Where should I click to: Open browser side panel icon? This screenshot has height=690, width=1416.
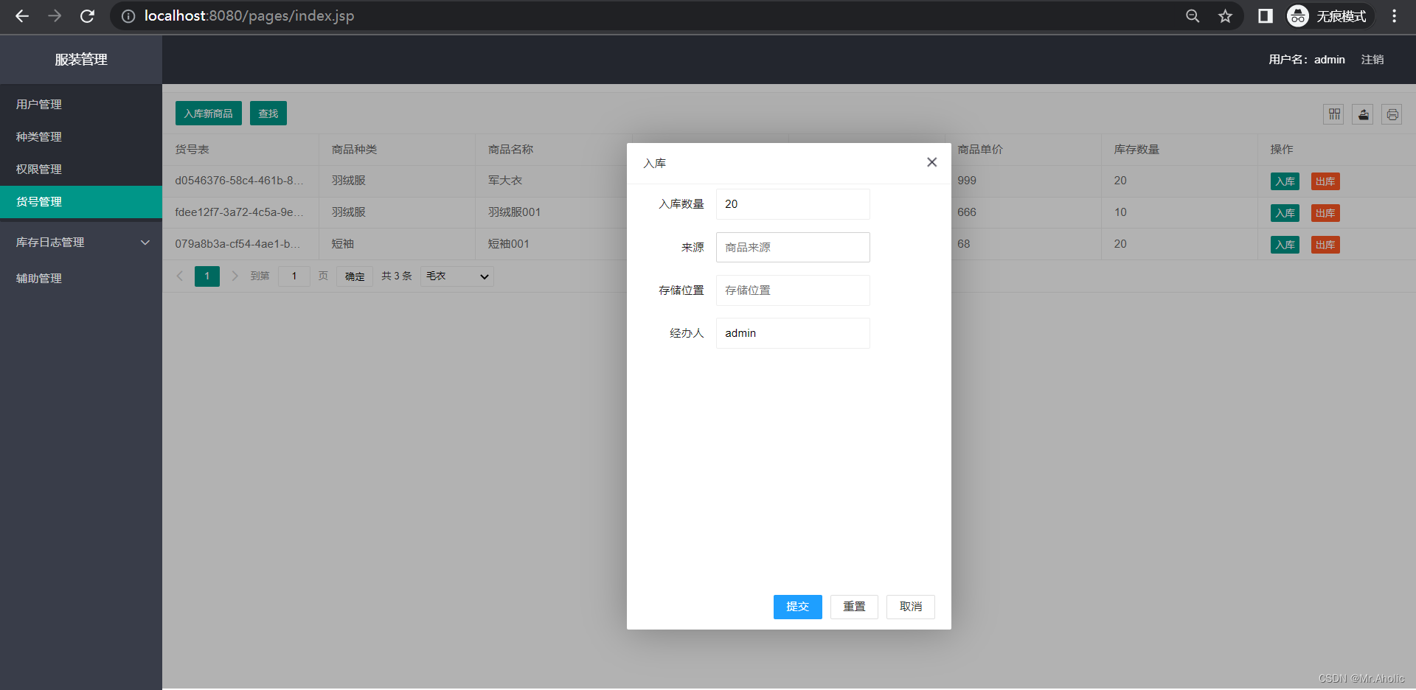point(1266,16)
